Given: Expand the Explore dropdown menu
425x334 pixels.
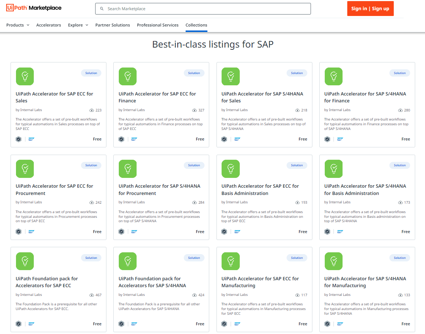Looking at the screenshot, I should (x=78, y=25).
